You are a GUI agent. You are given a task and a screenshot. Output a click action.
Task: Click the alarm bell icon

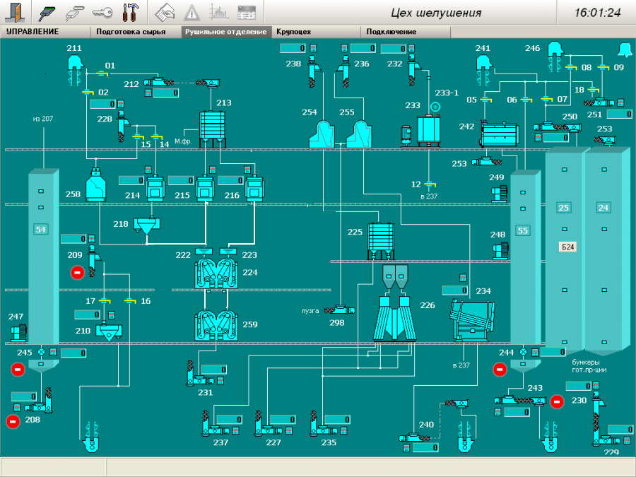[623, 49]
